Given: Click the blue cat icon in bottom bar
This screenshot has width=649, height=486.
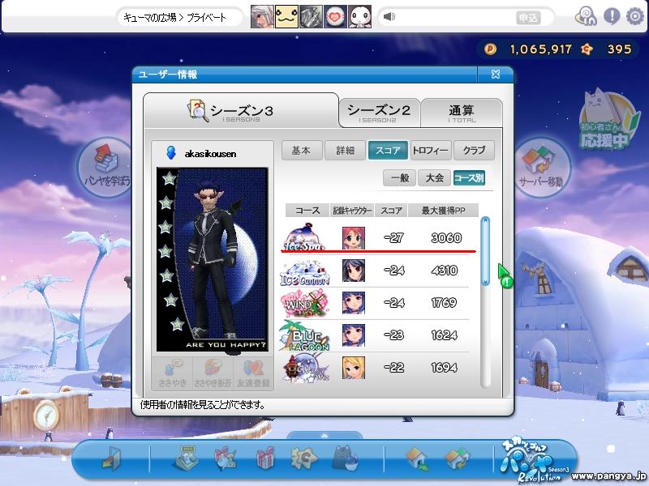Looking at the screenshot, I should click(346, 458).
